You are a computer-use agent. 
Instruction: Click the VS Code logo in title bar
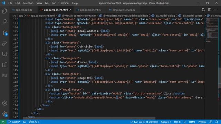point(3,3)
